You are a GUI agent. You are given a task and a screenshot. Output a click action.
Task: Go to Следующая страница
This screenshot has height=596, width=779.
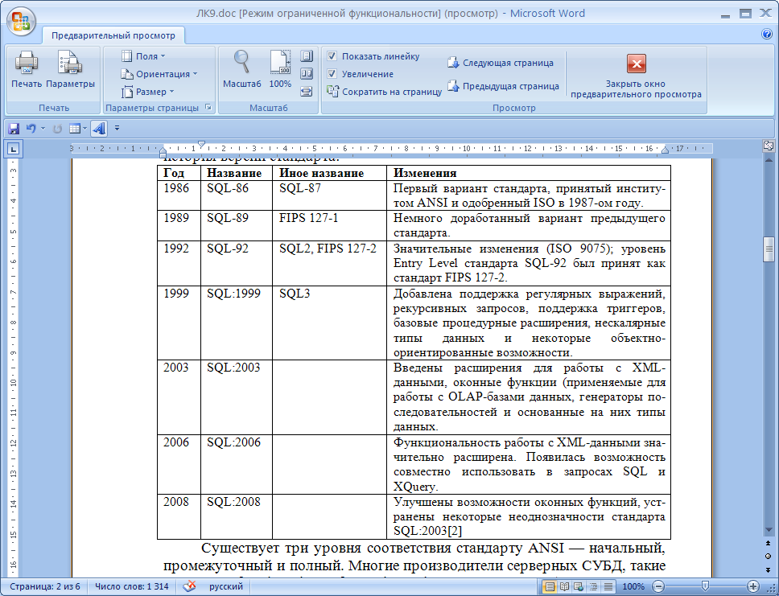501,63
